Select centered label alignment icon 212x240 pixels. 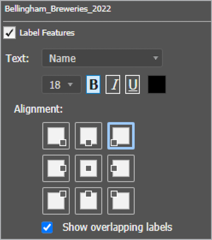88,168
